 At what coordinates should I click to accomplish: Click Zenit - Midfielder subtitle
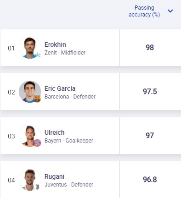pos(65,53)
